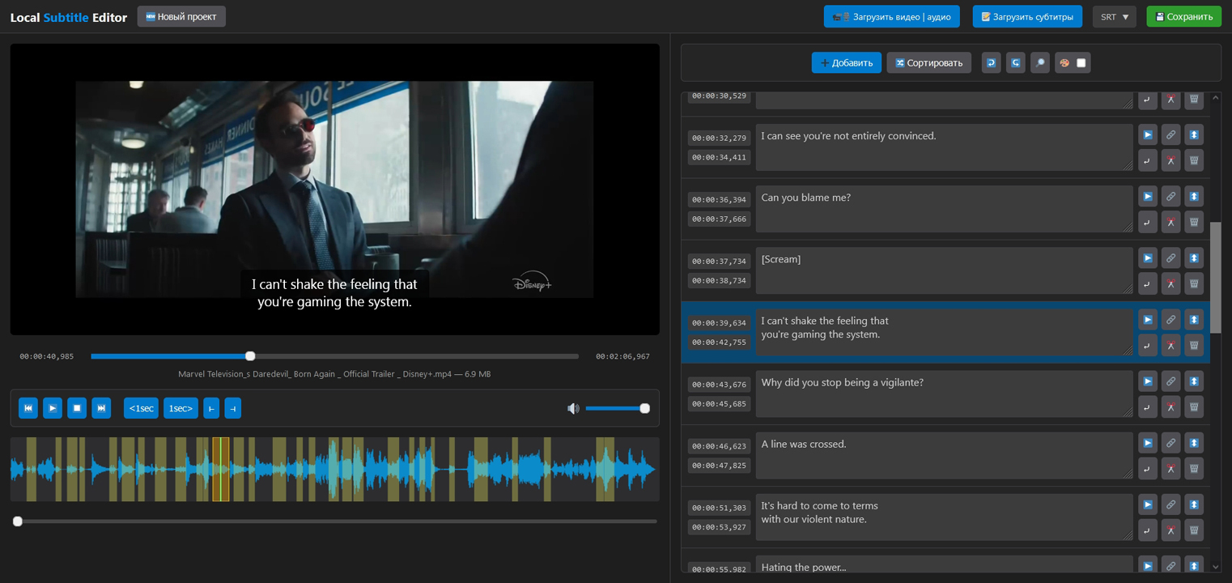Sort subtitles with 'Сортировать' button
1232x583 pixels.
point(928,62)
